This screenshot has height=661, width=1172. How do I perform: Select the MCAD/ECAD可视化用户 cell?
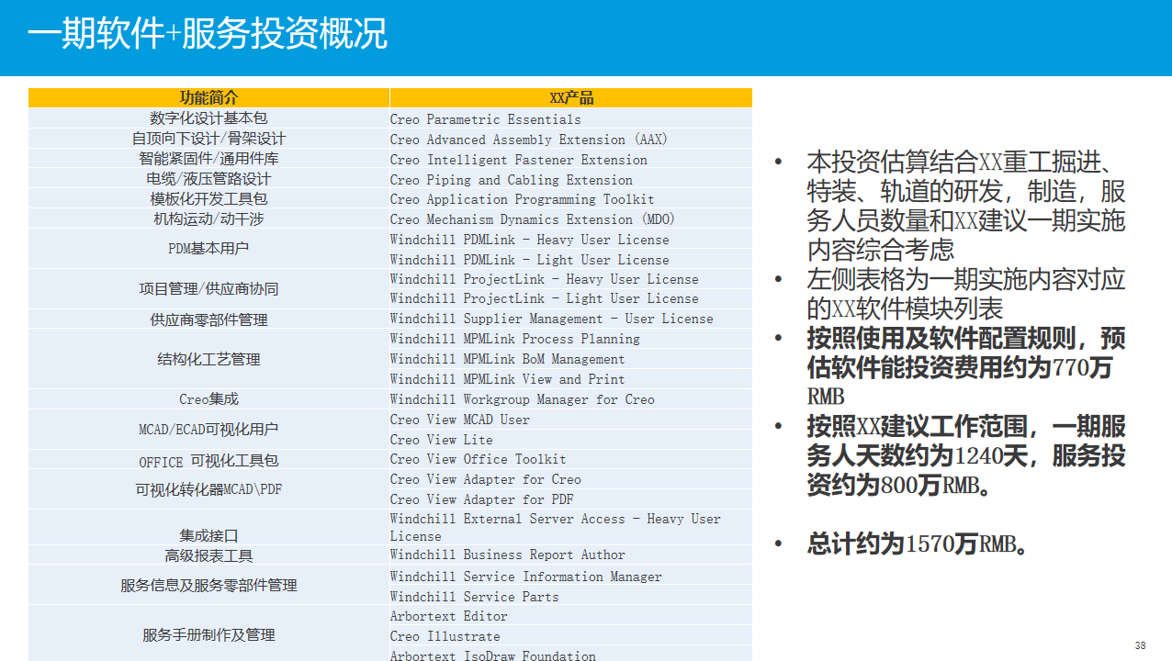[x=208, y=429]
